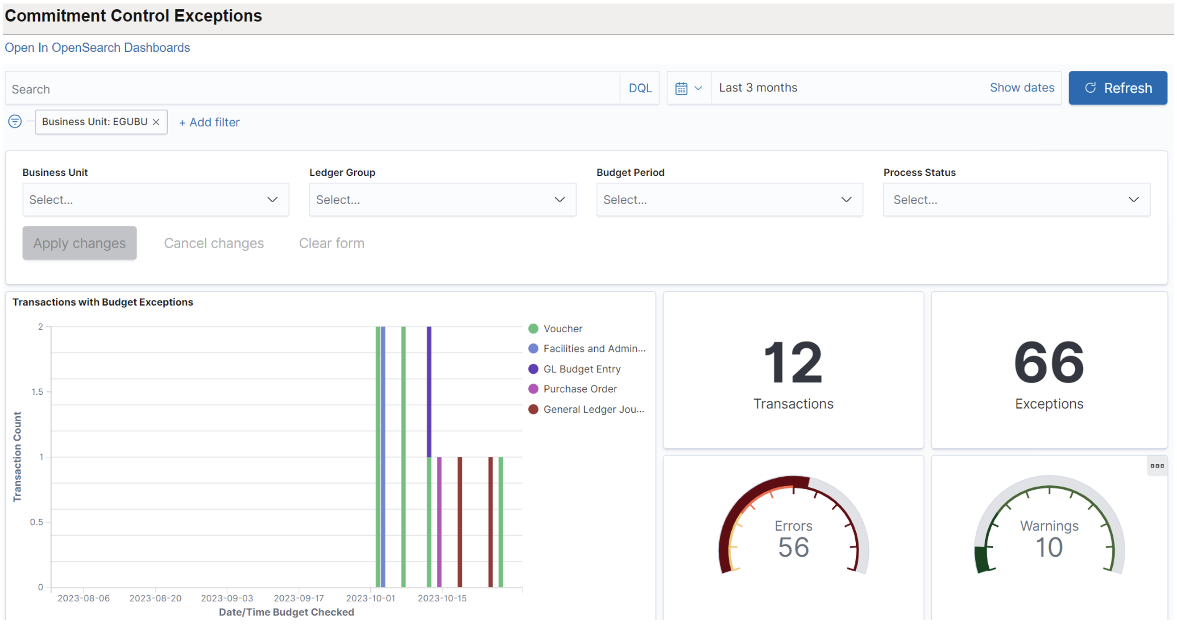Open the Ledger Group select dropdown
1177x628 pixels.
tap(442, 199)
